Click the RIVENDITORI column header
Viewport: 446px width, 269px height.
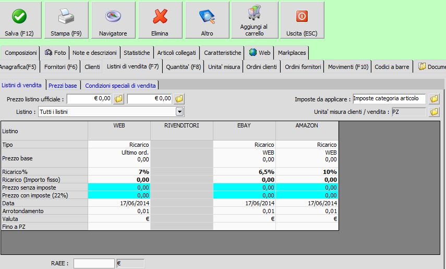[x=182, y=131]
